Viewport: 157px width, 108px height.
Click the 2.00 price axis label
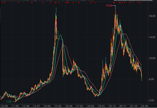(x=151, y=100)
